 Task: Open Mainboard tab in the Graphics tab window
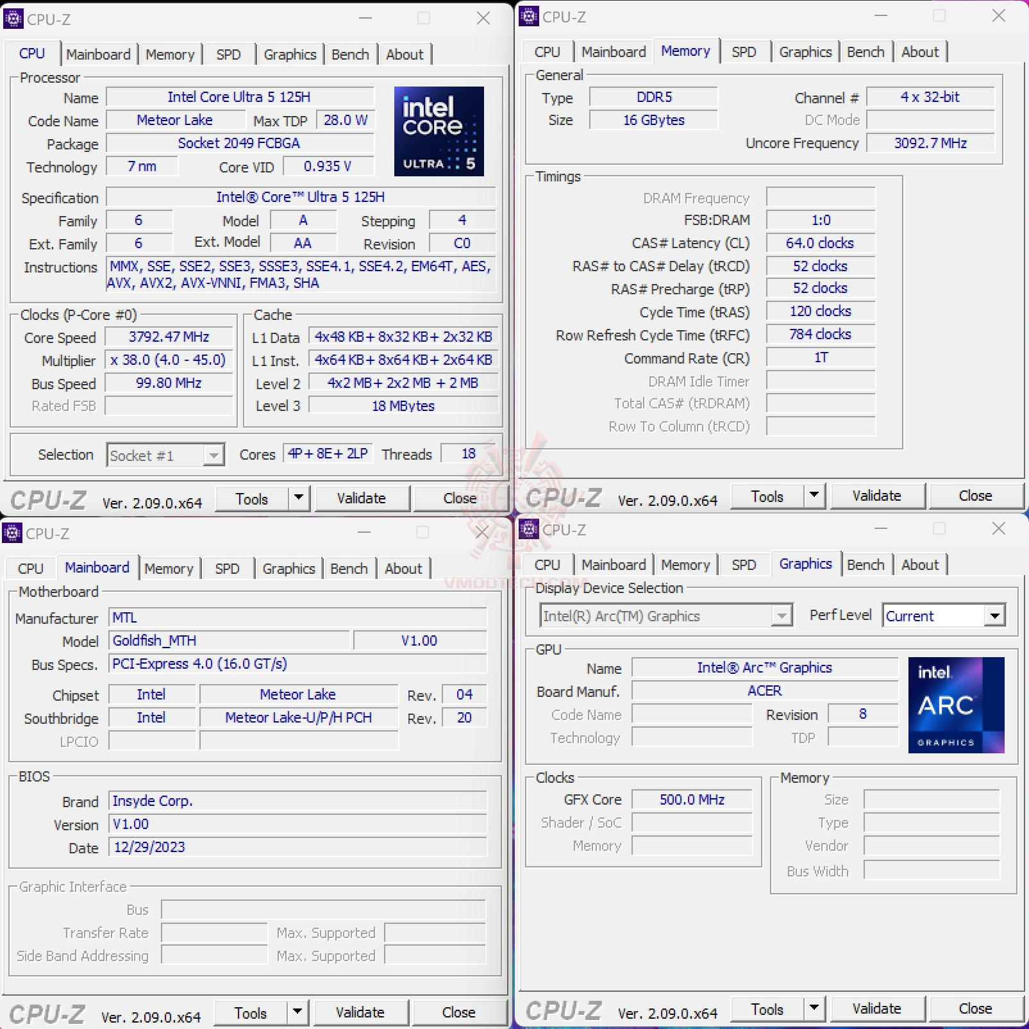pyautogui.click(x=614, y=565)
